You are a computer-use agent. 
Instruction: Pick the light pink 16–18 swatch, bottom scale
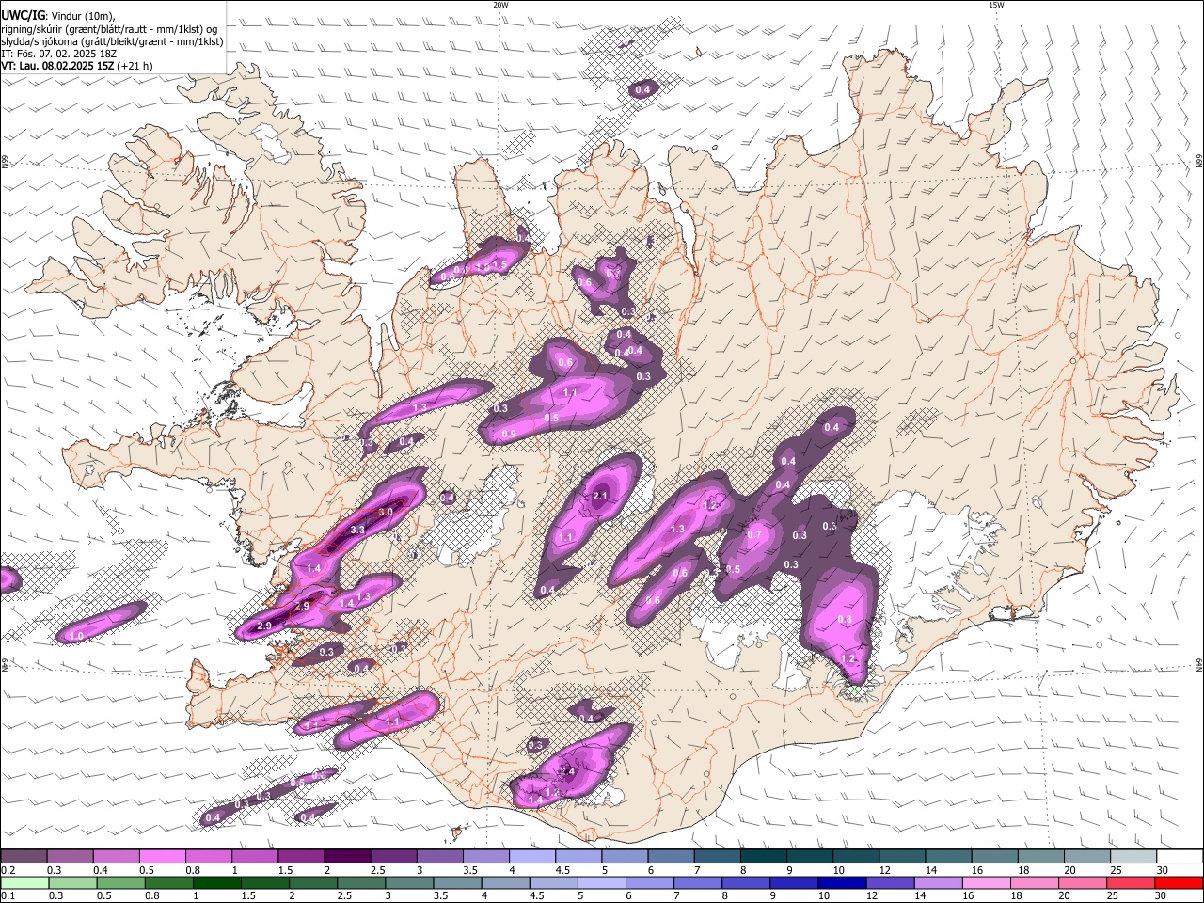tap(986, 882)
